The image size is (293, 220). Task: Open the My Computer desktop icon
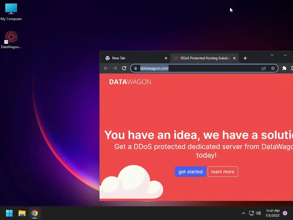tap(11, 12)
